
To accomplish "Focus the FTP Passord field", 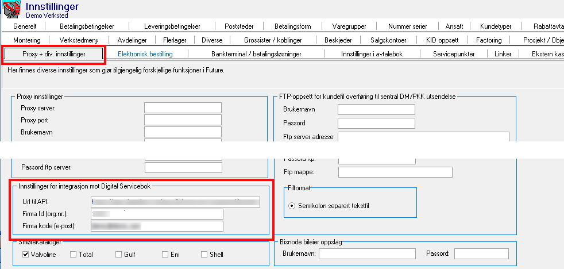I will [376, 123].
